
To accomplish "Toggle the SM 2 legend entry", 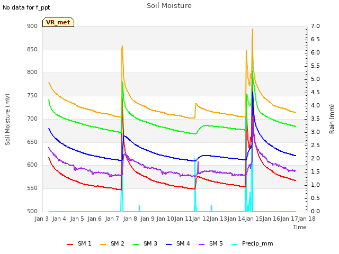I will [x=112, y=243].
